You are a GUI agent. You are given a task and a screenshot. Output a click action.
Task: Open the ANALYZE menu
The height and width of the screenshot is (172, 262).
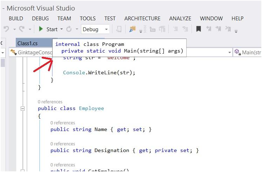[180, 18]
